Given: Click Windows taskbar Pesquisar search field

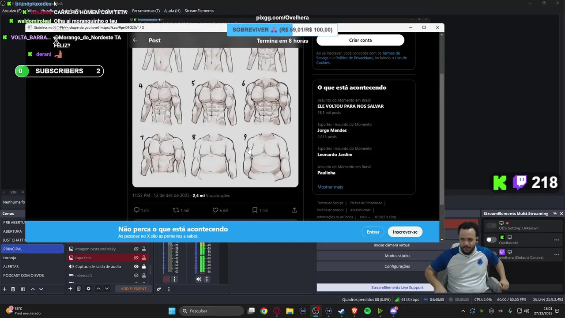Looking at the screenshot, I should point(211,311).
